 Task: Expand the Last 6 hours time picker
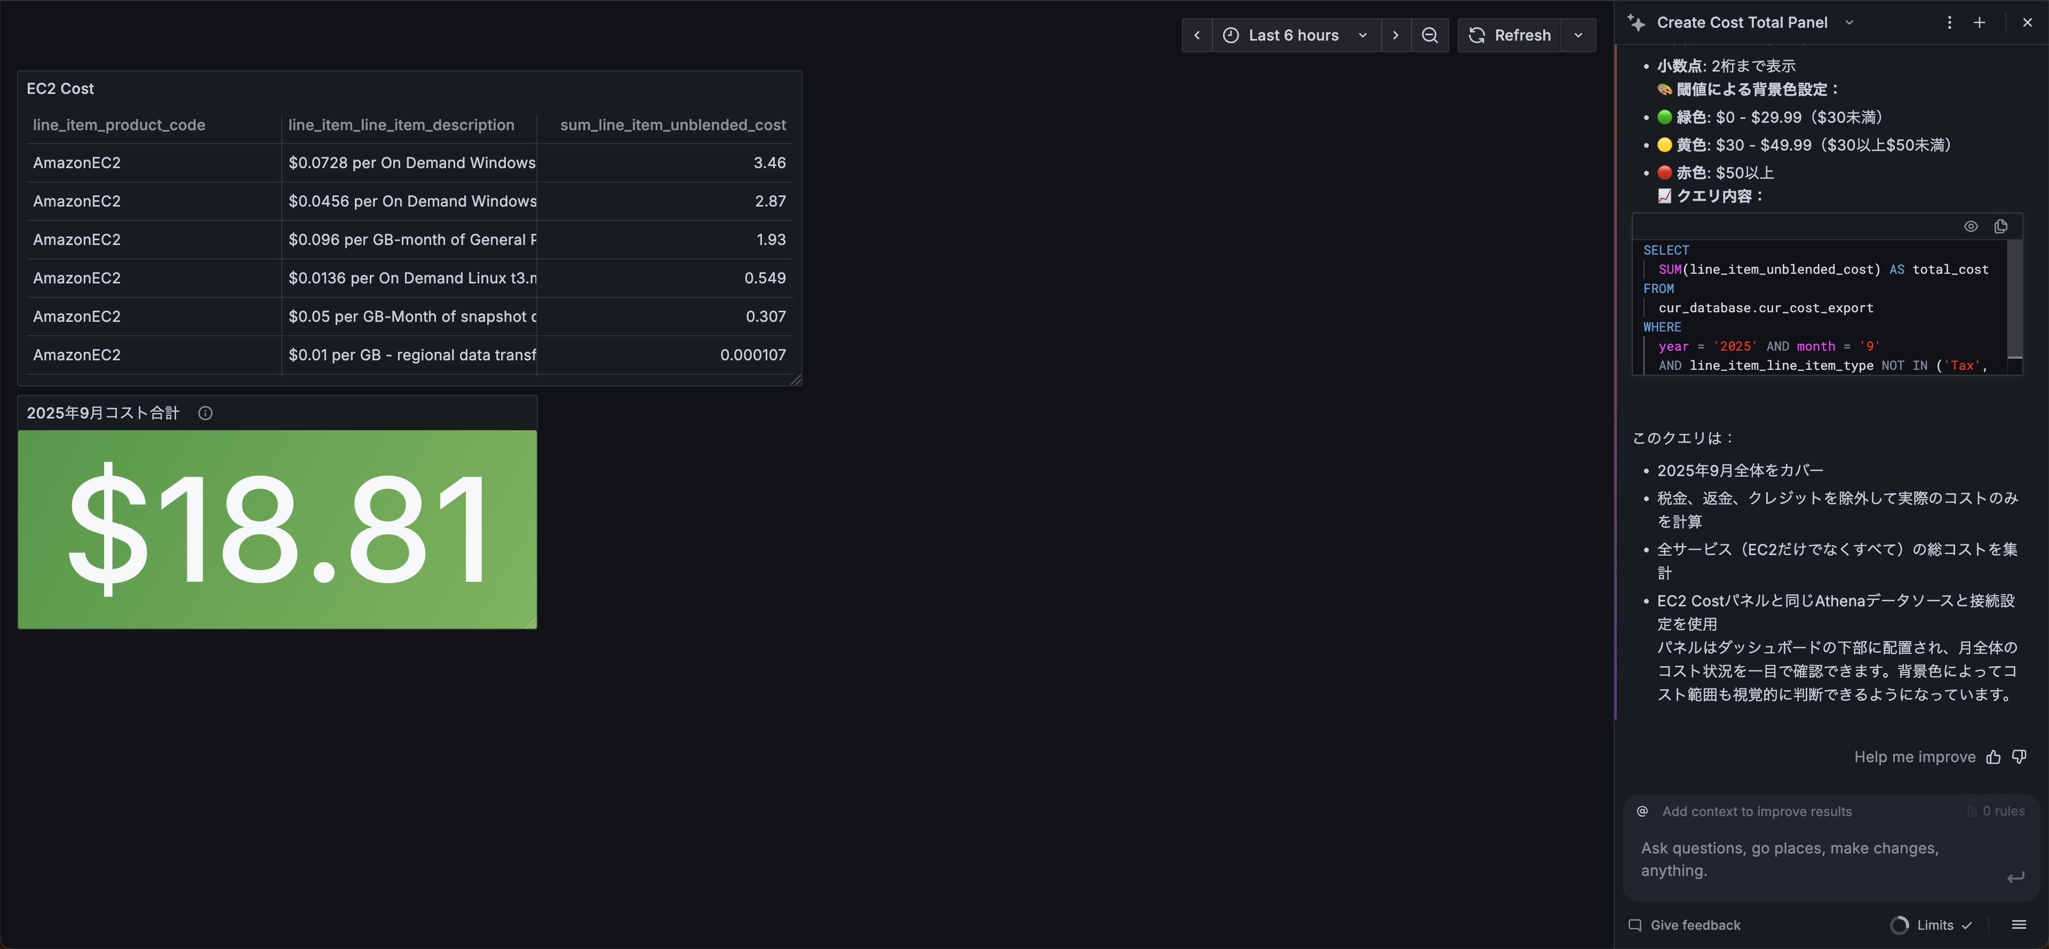(x=1294, y=35)
